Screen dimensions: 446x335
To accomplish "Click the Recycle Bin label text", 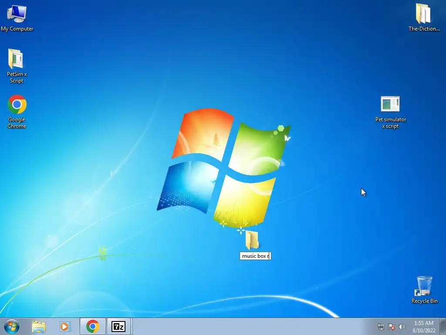I will 424,301.
